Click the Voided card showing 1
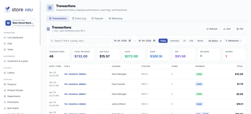Viewport: 251px width, 114px height. click(234, 55)
